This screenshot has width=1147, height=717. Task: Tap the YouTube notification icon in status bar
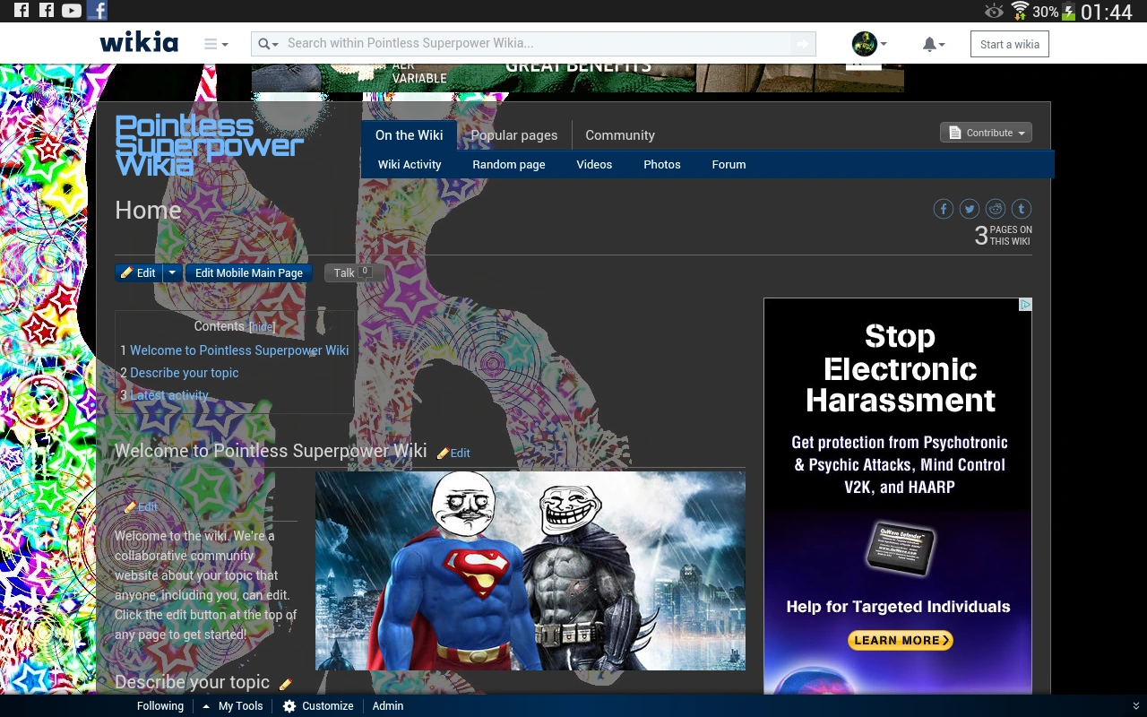[x=72, y=11]
